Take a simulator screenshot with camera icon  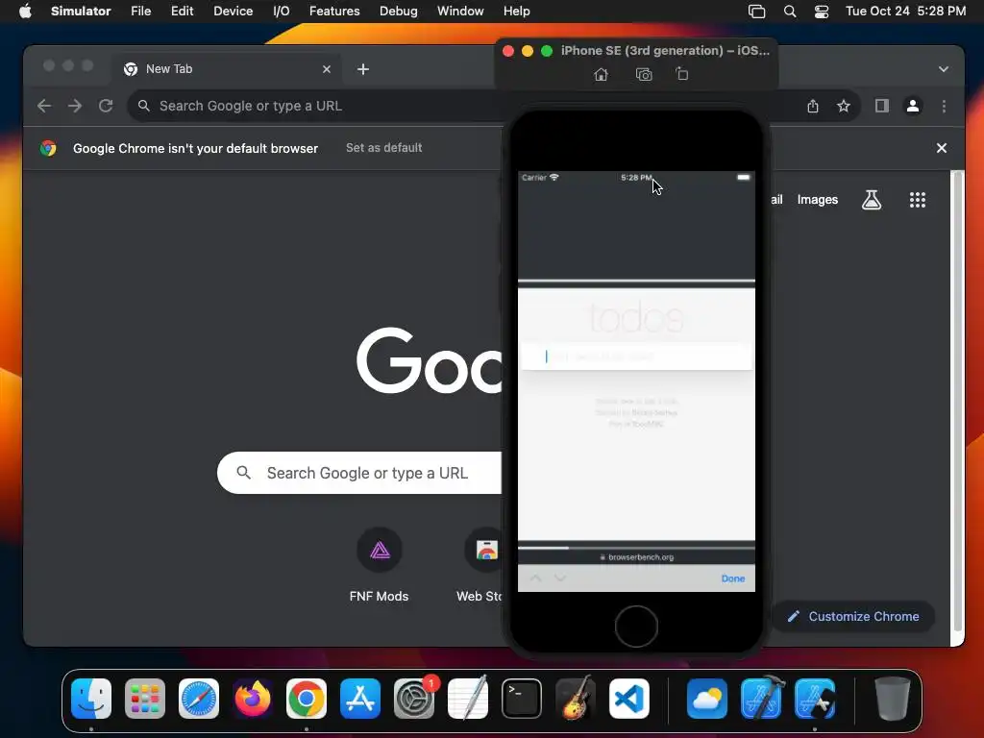click(644, 75)
